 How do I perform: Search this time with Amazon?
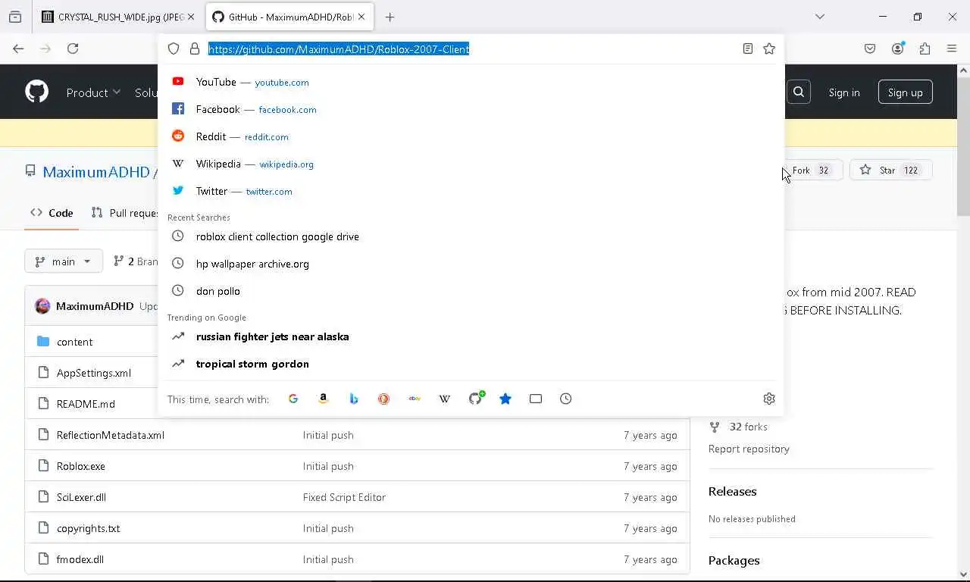(x=324, y=399)
